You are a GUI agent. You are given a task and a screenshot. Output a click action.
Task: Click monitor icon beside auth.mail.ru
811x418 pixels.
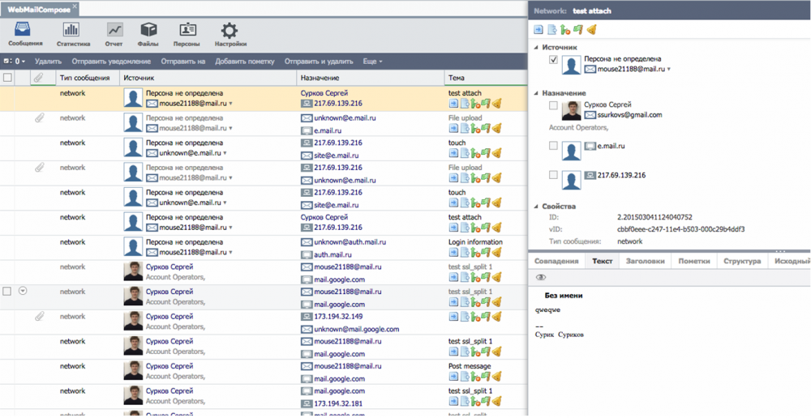(x=307, y=254)
